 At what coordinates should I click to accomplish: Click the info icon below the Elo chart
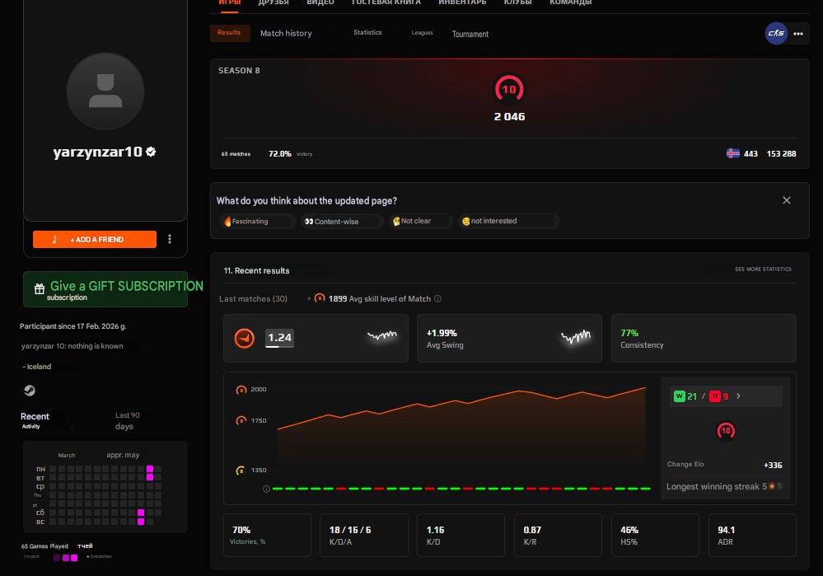coord(266,489)
